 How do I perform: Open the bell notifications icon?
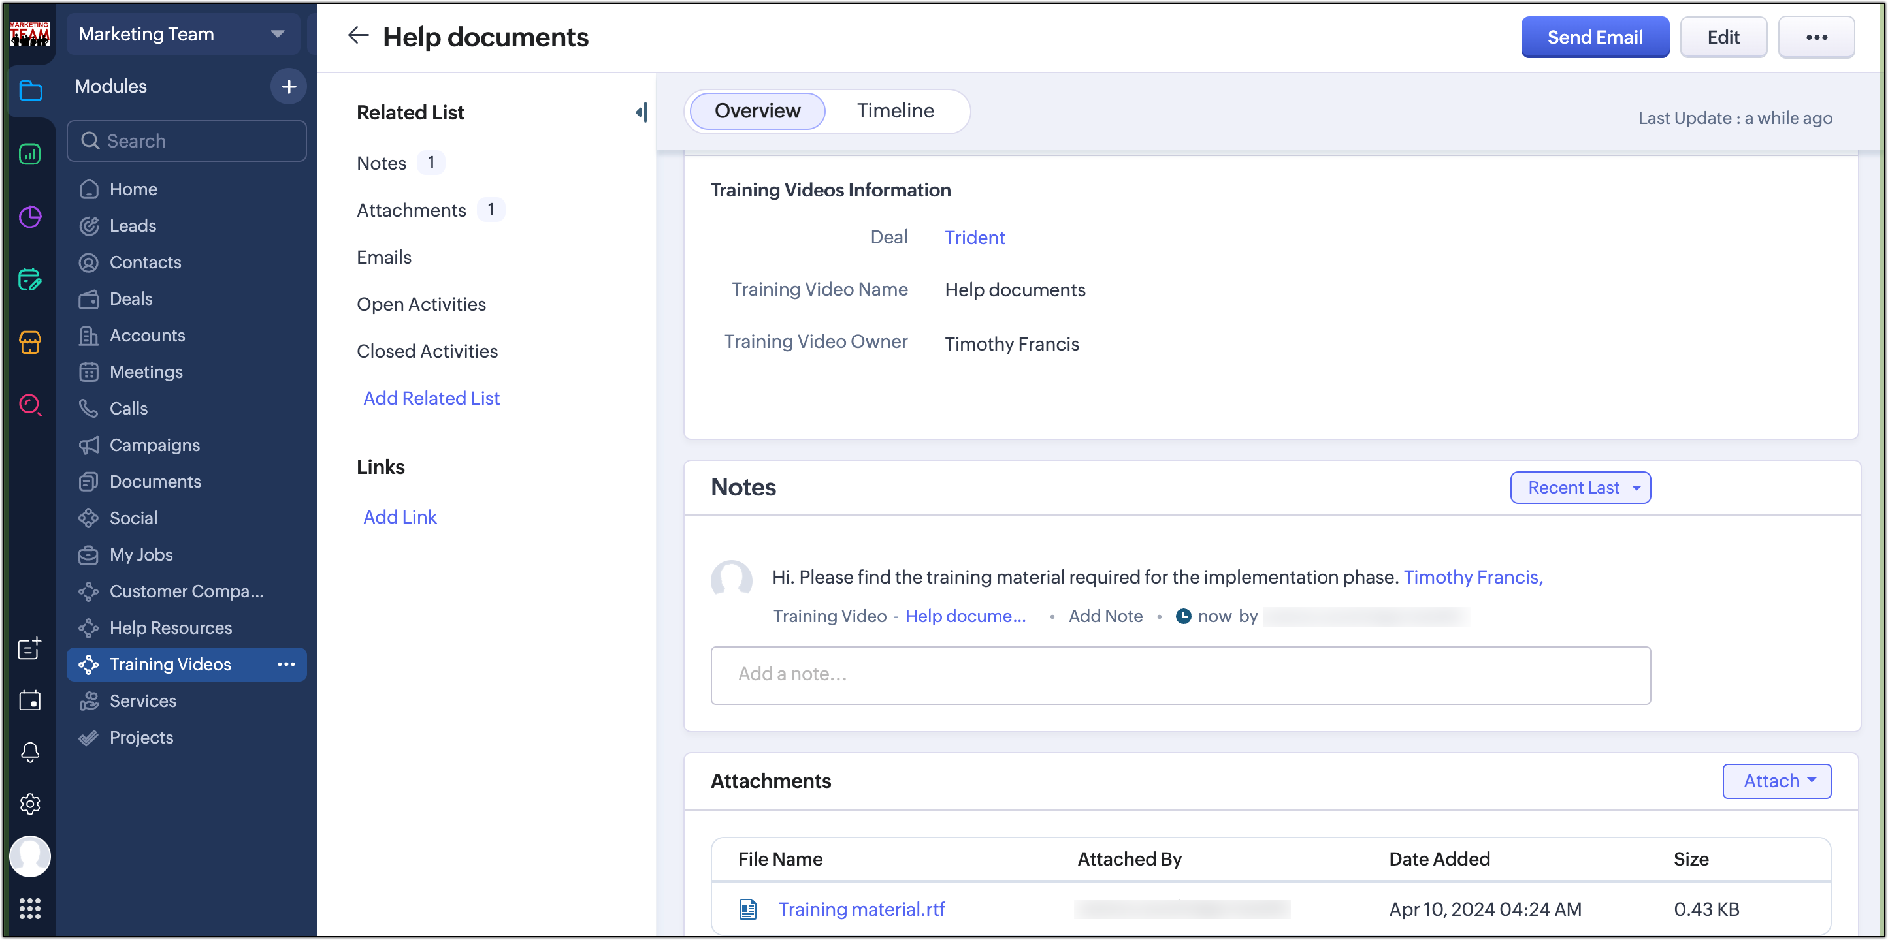30,752
